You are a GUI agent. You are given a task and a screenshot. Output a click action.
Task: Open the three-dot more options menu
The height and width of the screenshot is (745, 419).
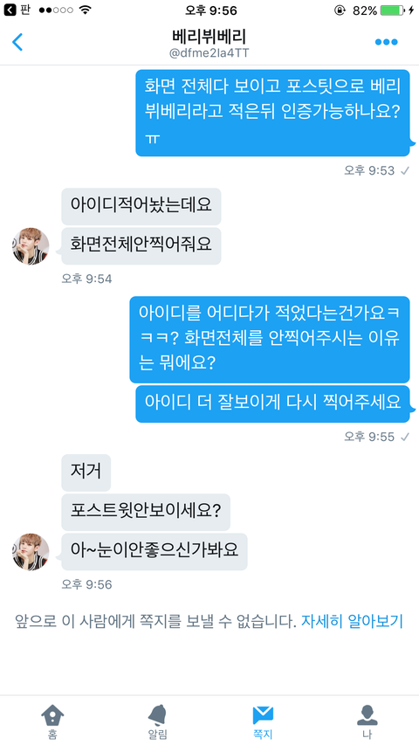pos(386,42)
